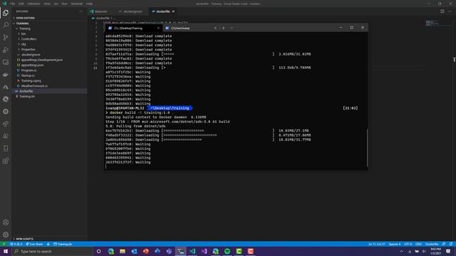Open the Terminal menu
Viewport: 456px width, 256px height.
coord(77,4)
